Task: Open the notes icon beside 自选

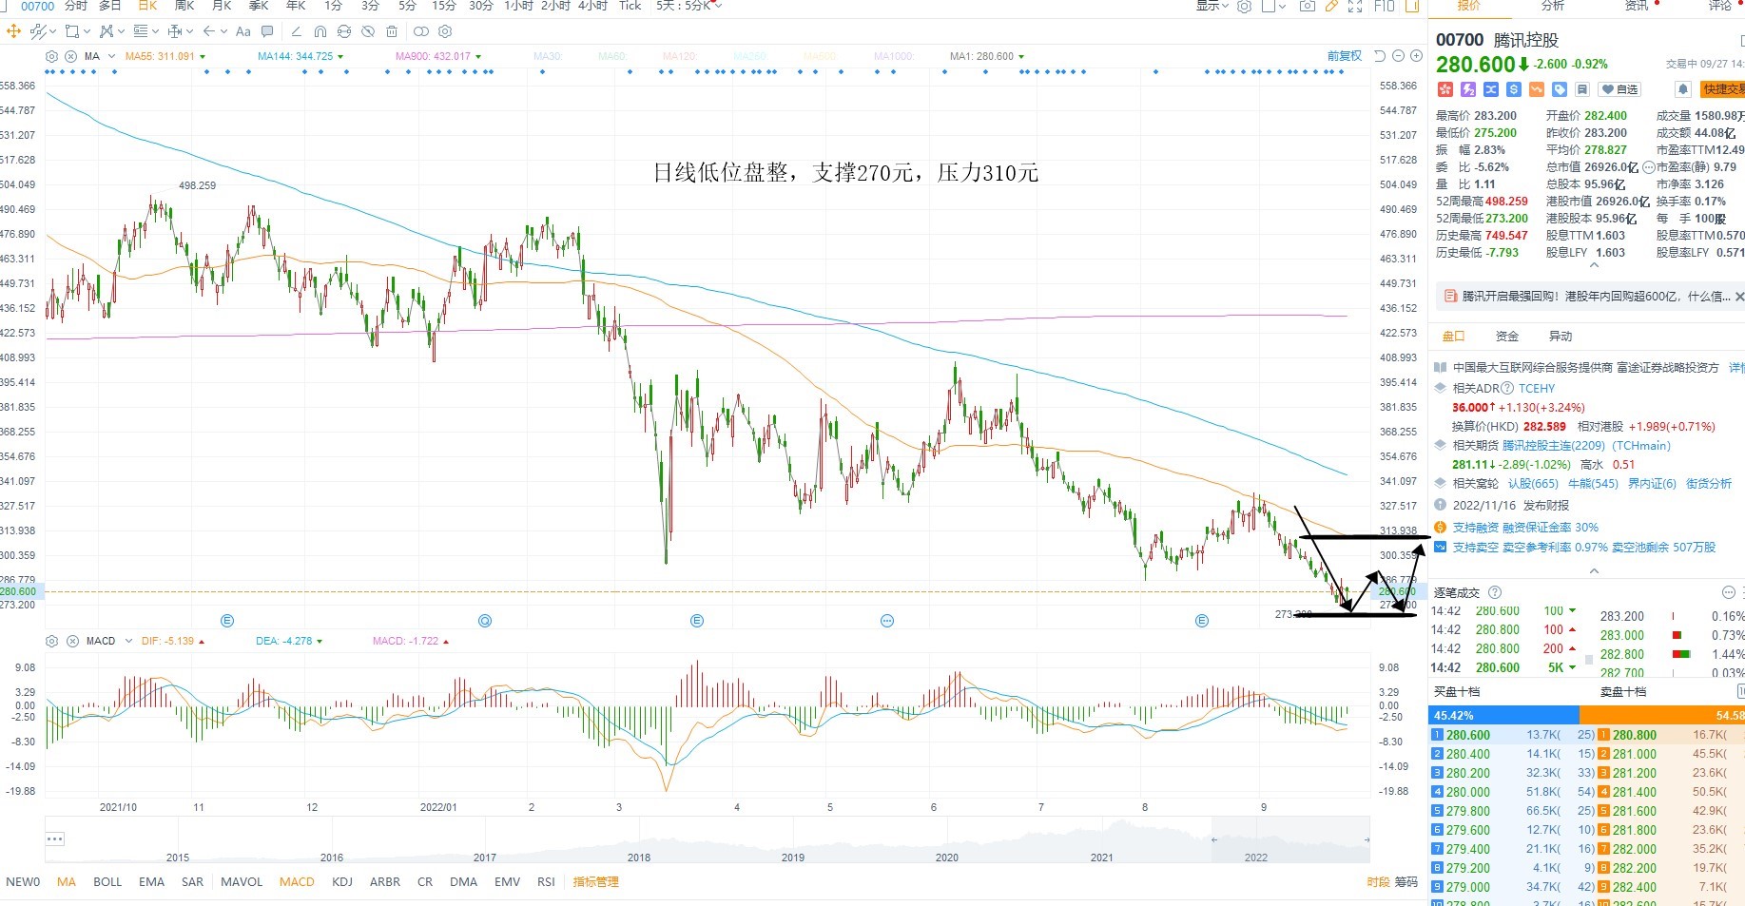Action: [x=1582, y=89]
